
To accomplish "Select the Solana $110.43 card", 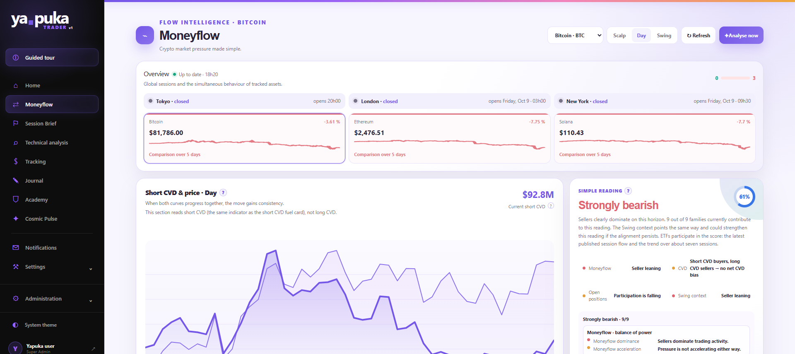I will pos(655,138).
